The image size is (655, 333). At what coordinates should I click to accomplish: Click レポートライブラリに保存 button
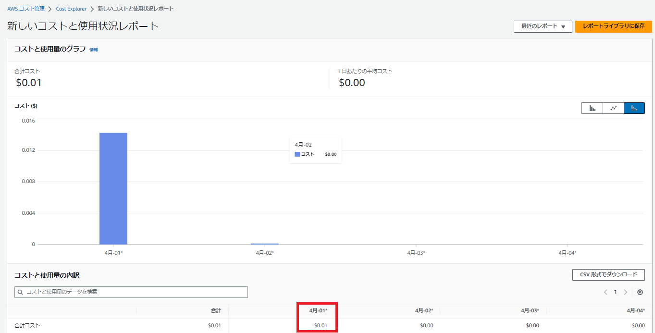614,26
